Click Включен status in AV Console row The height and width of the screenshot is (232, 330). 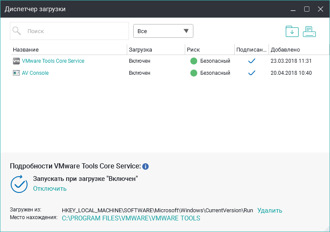(140, 73)
